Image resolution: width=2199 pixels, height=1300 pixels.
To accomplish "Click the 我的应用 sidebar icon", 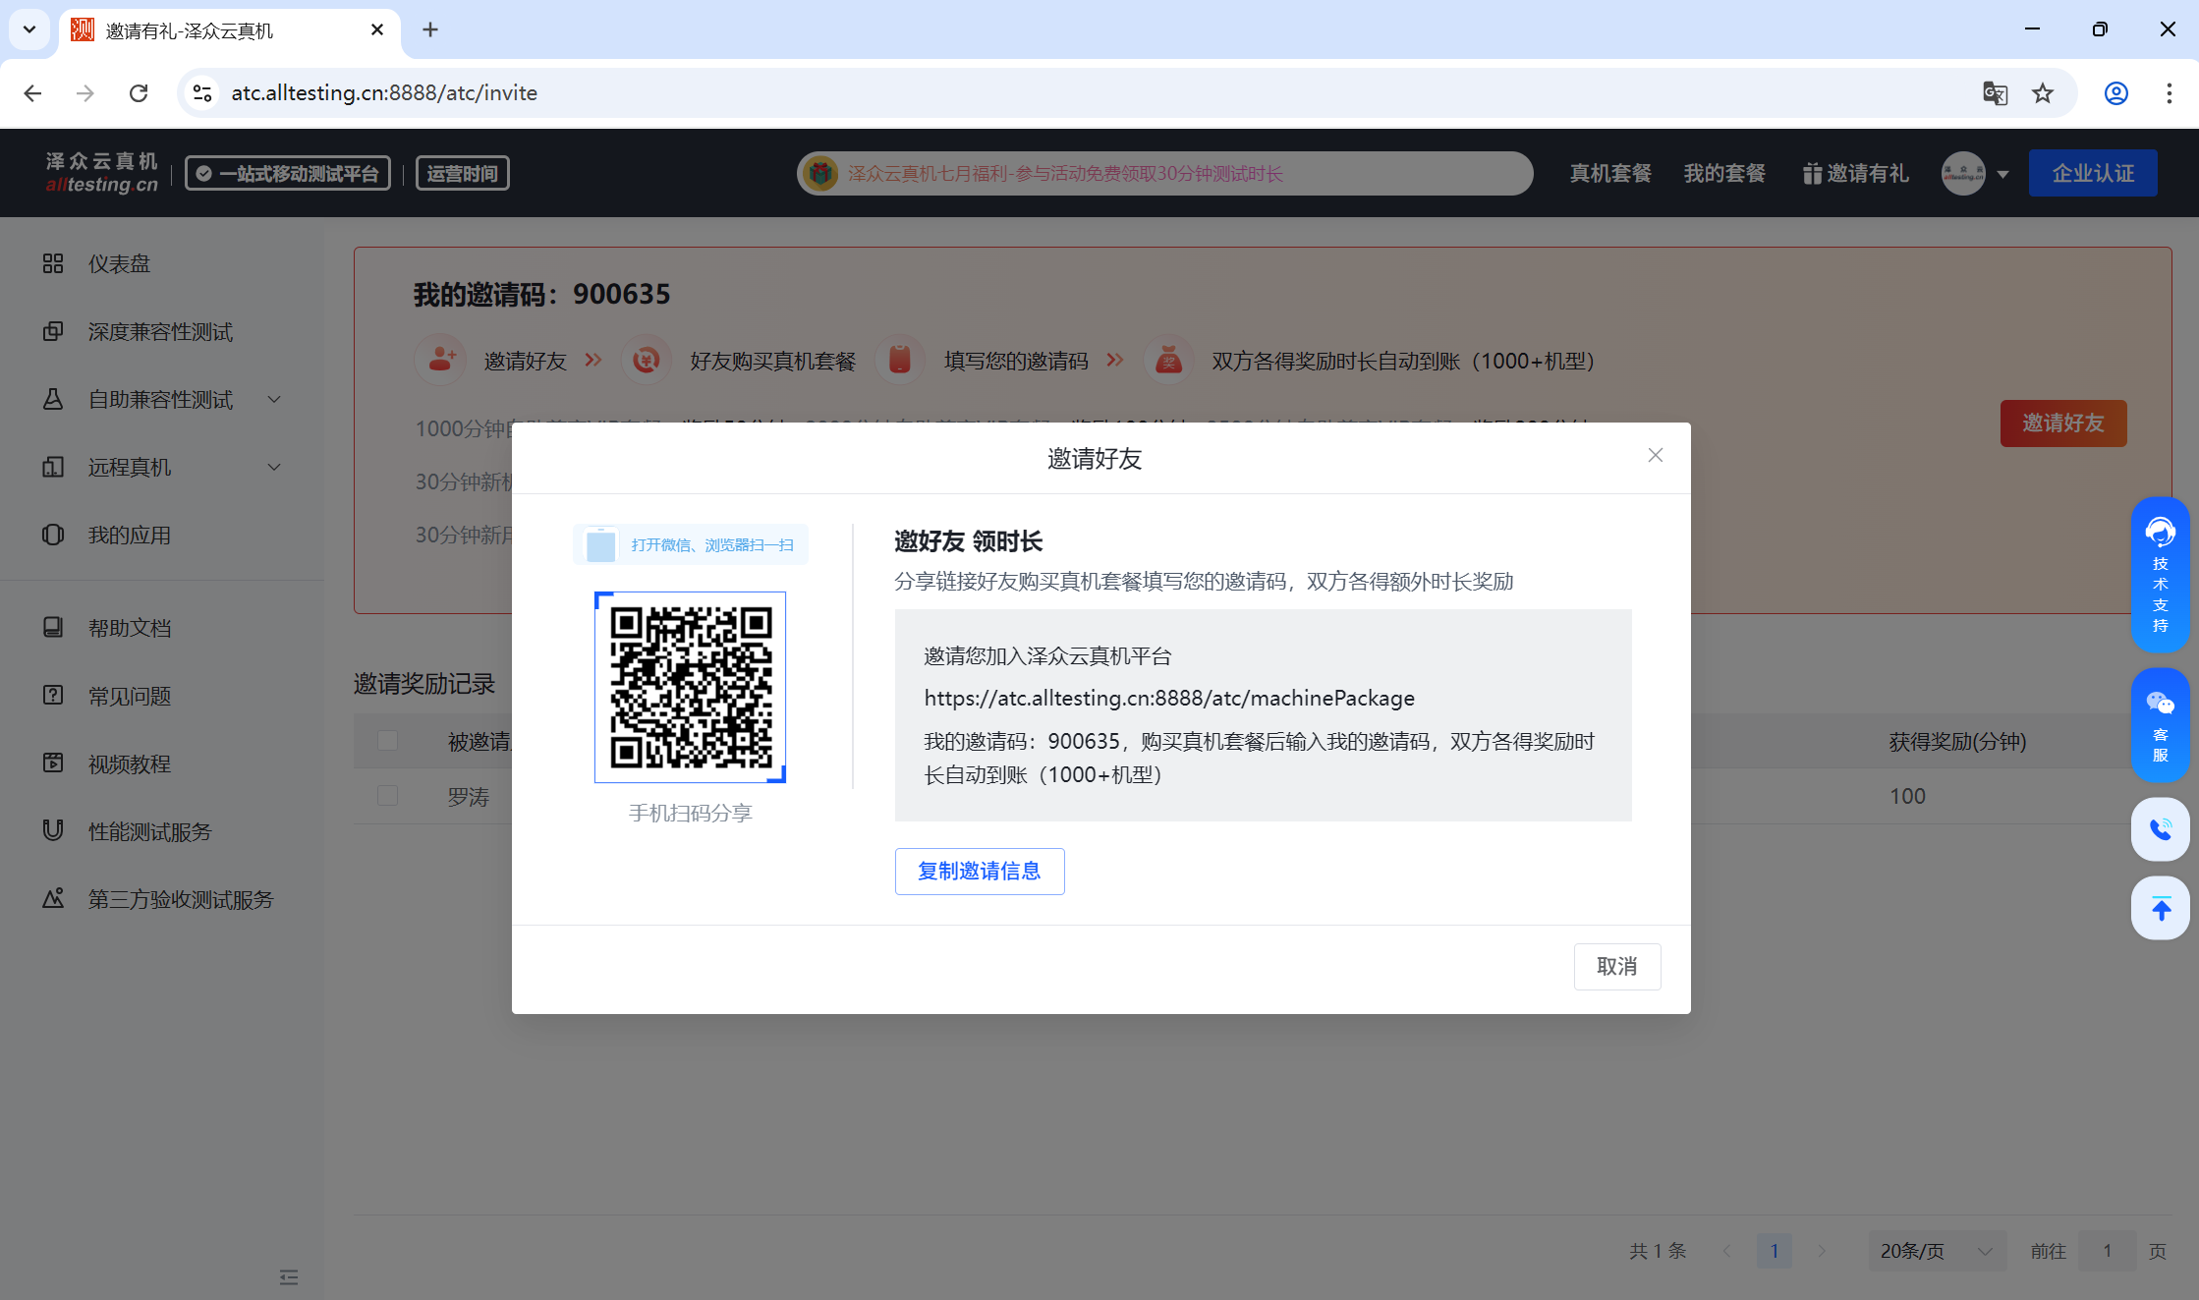I will click(53, 535).
